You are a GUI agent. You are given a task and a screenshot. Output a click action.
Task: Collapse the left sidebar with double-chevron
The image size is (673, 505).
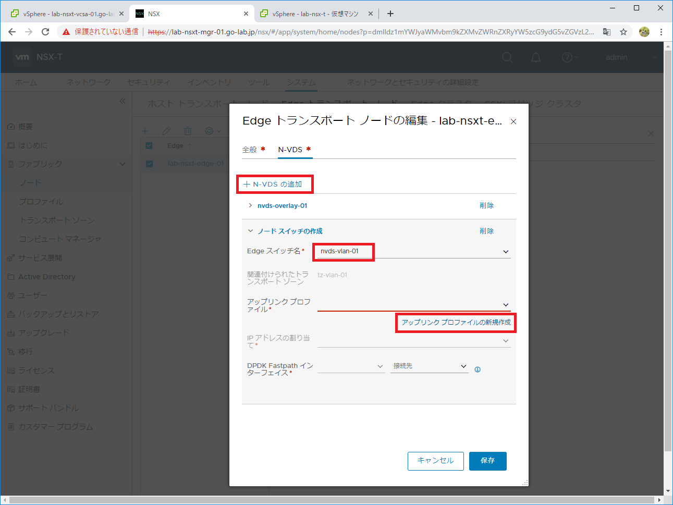(123, 101)
